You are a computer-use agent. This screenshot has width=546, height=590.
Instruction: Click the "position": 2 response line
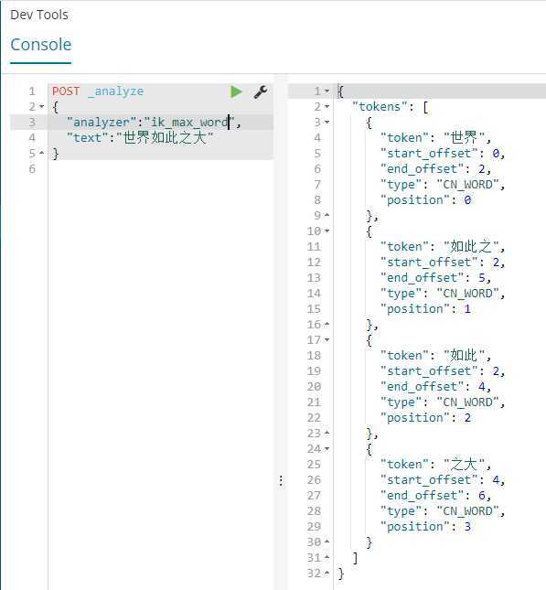tap(425, 418)
